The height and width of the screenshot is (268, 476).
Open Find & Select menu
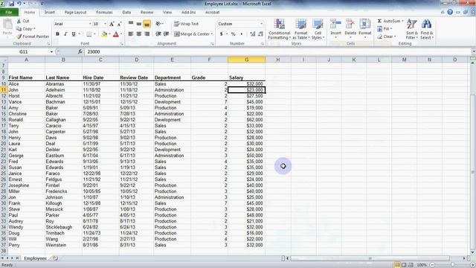426,29
